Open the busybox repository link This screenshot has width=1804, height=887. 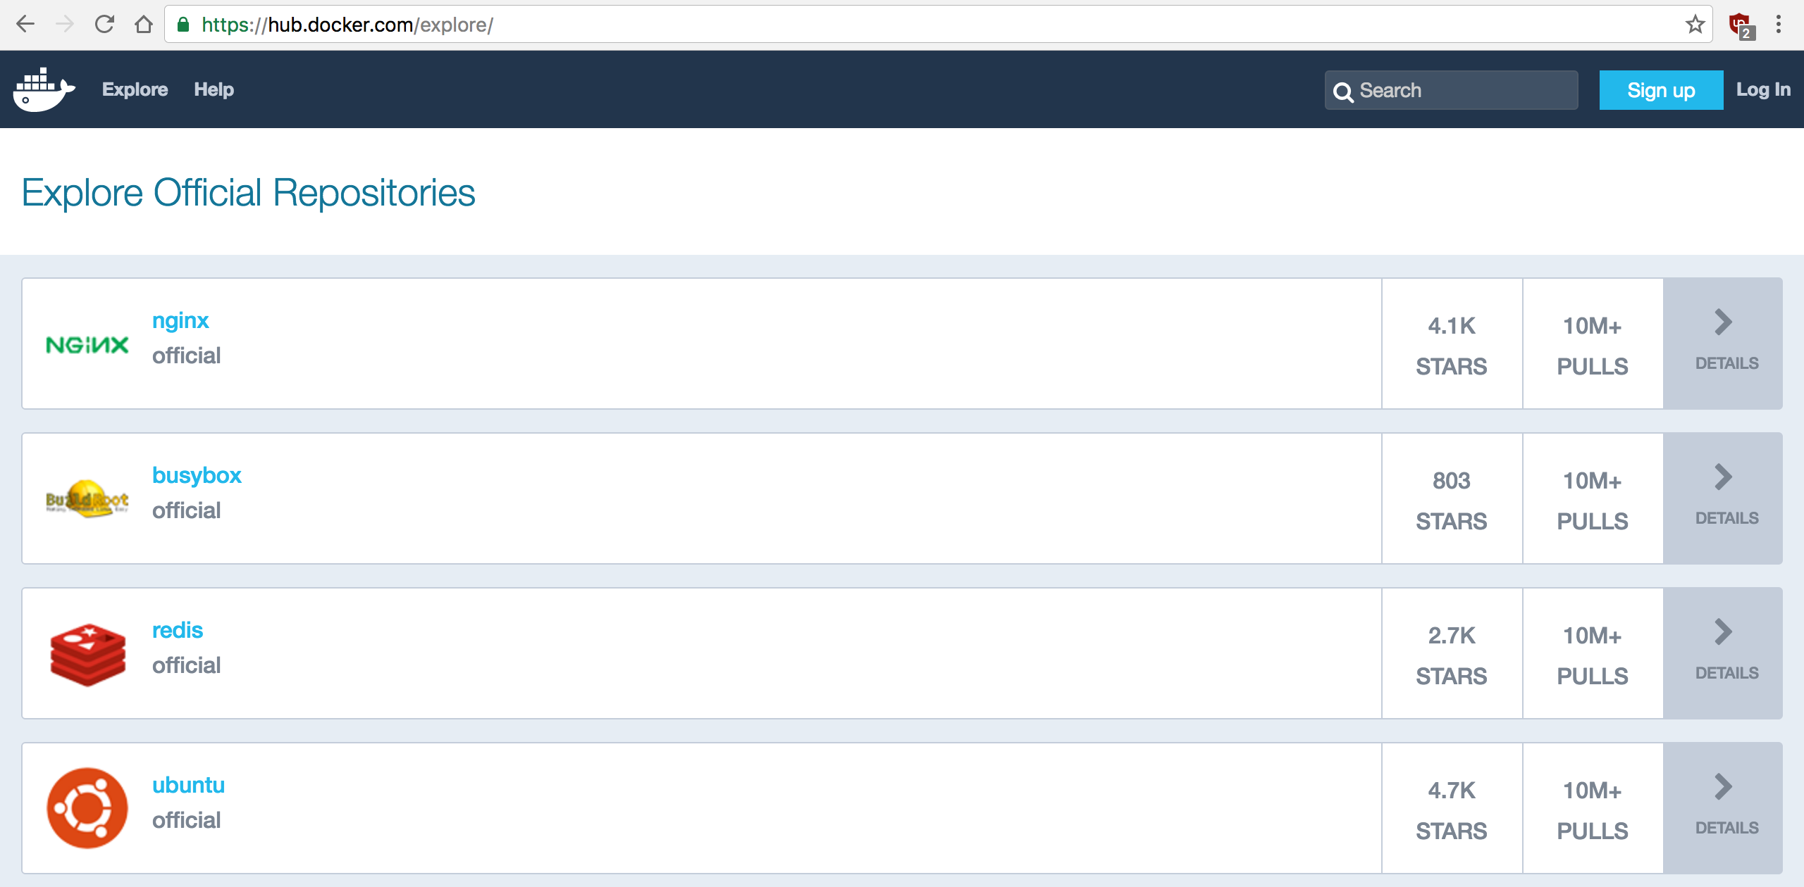click(197, 475)
